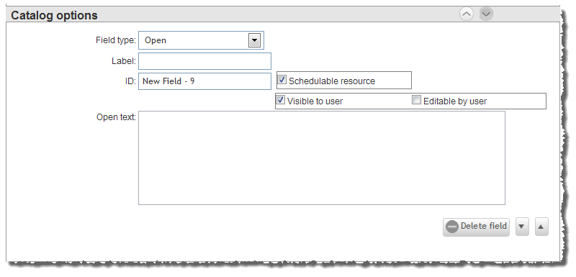Click the Editable by user label text

click(455, 101)
